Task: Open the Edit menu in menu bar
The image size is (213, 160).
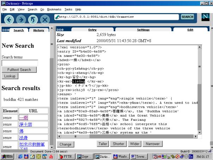Action: (x=12, y=10)
